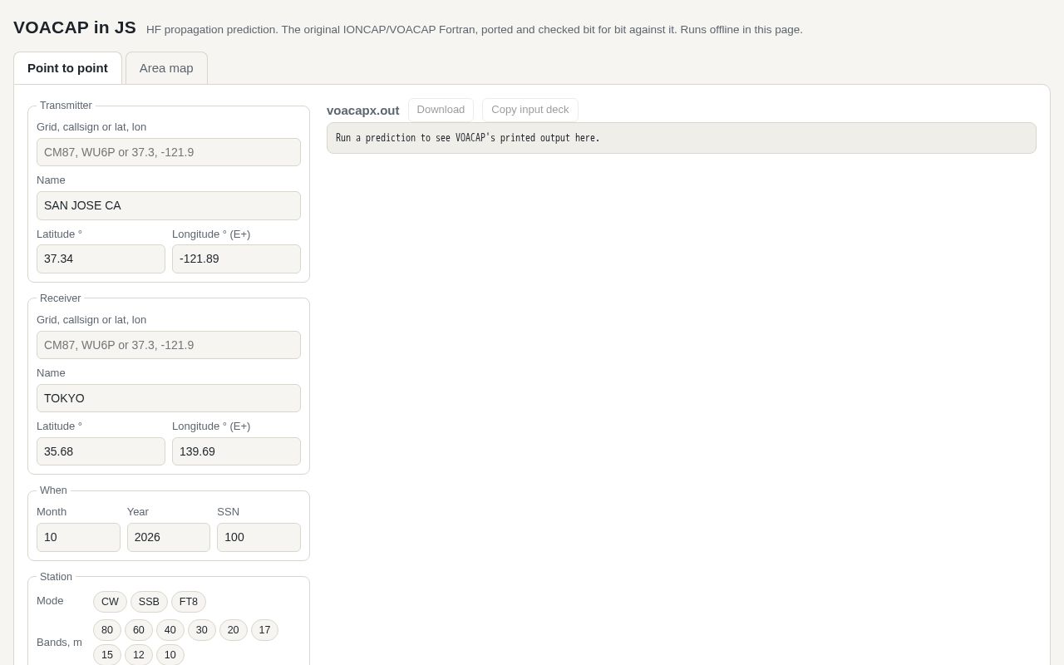Toggle the 20 m band
This screenshot has height=665, width=1064.
(233, 630)
